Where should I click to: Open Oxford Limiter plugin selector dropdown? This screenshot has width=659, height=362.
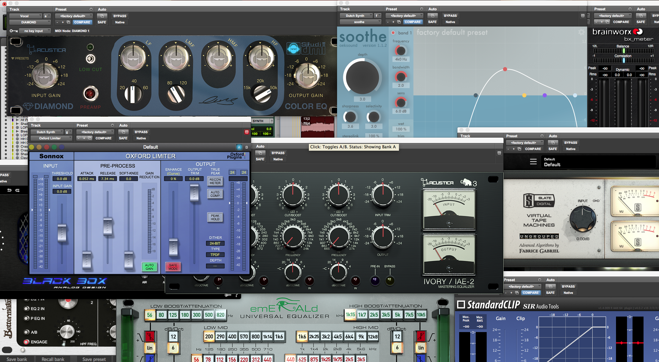[51, 138]
